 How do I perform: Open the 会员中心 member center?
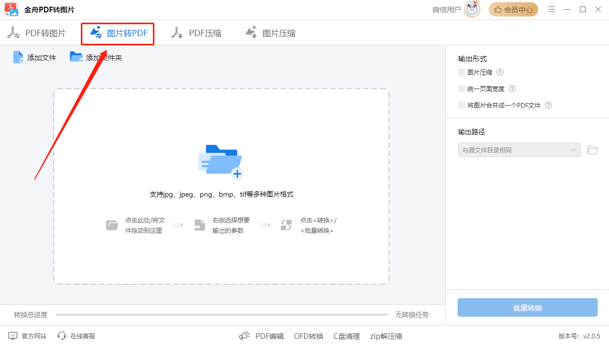pos(513,9)
